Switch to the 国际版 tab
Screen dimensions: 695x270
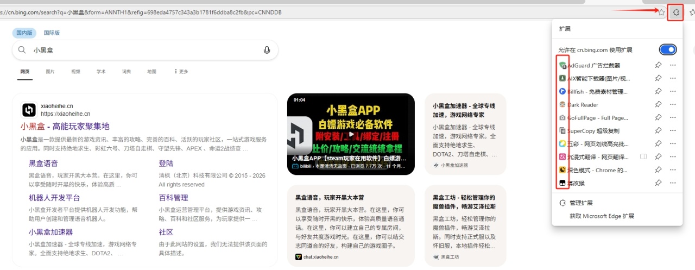50,33
